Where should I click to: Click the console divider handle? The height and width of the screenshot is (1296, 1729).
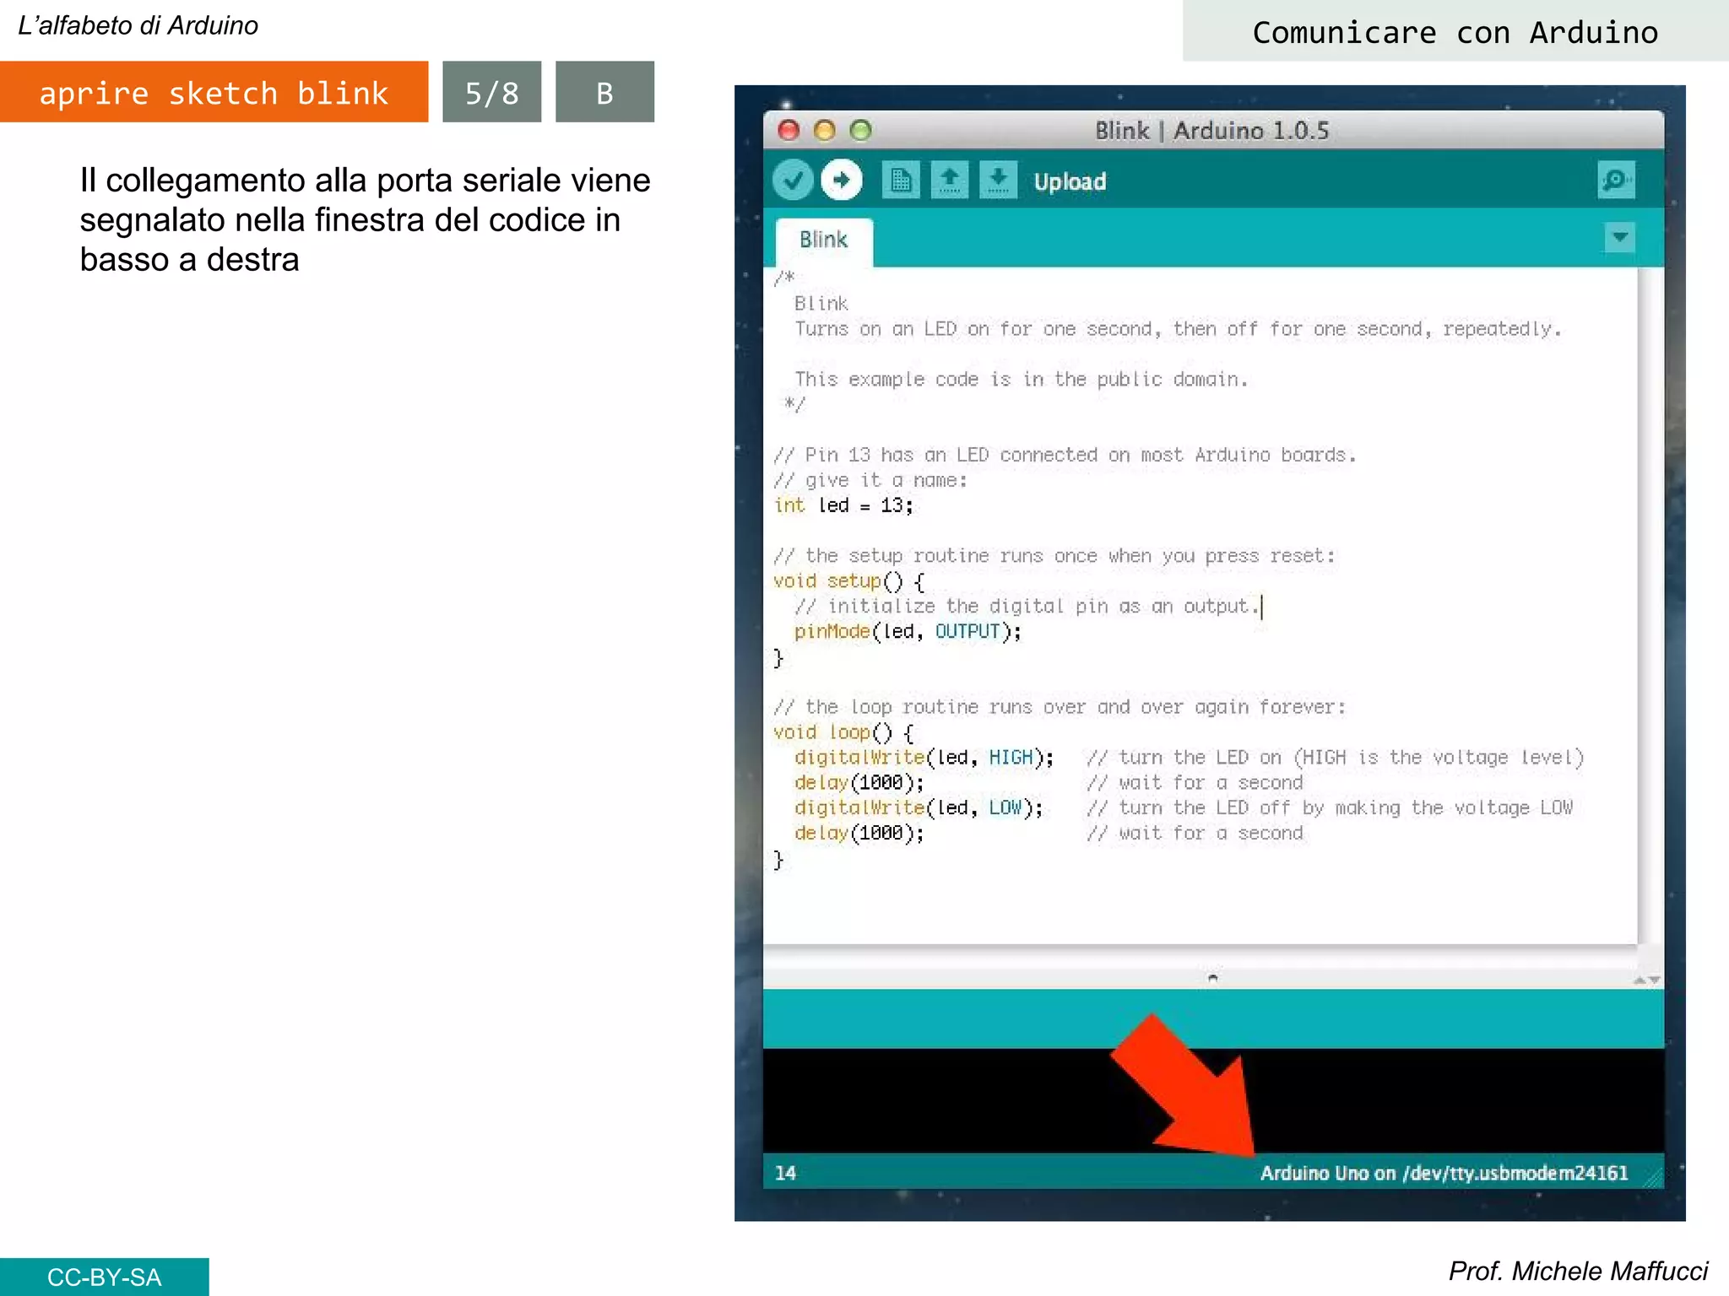1213,979
